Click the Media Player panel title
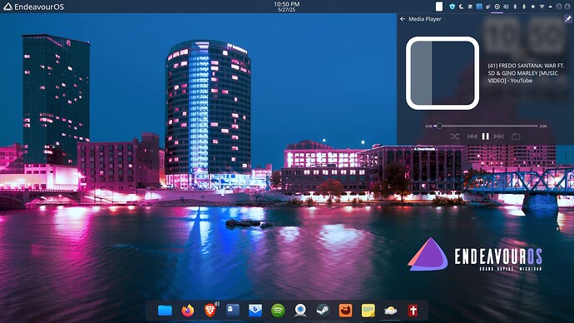Screen dimensions: 574x323 424,19
